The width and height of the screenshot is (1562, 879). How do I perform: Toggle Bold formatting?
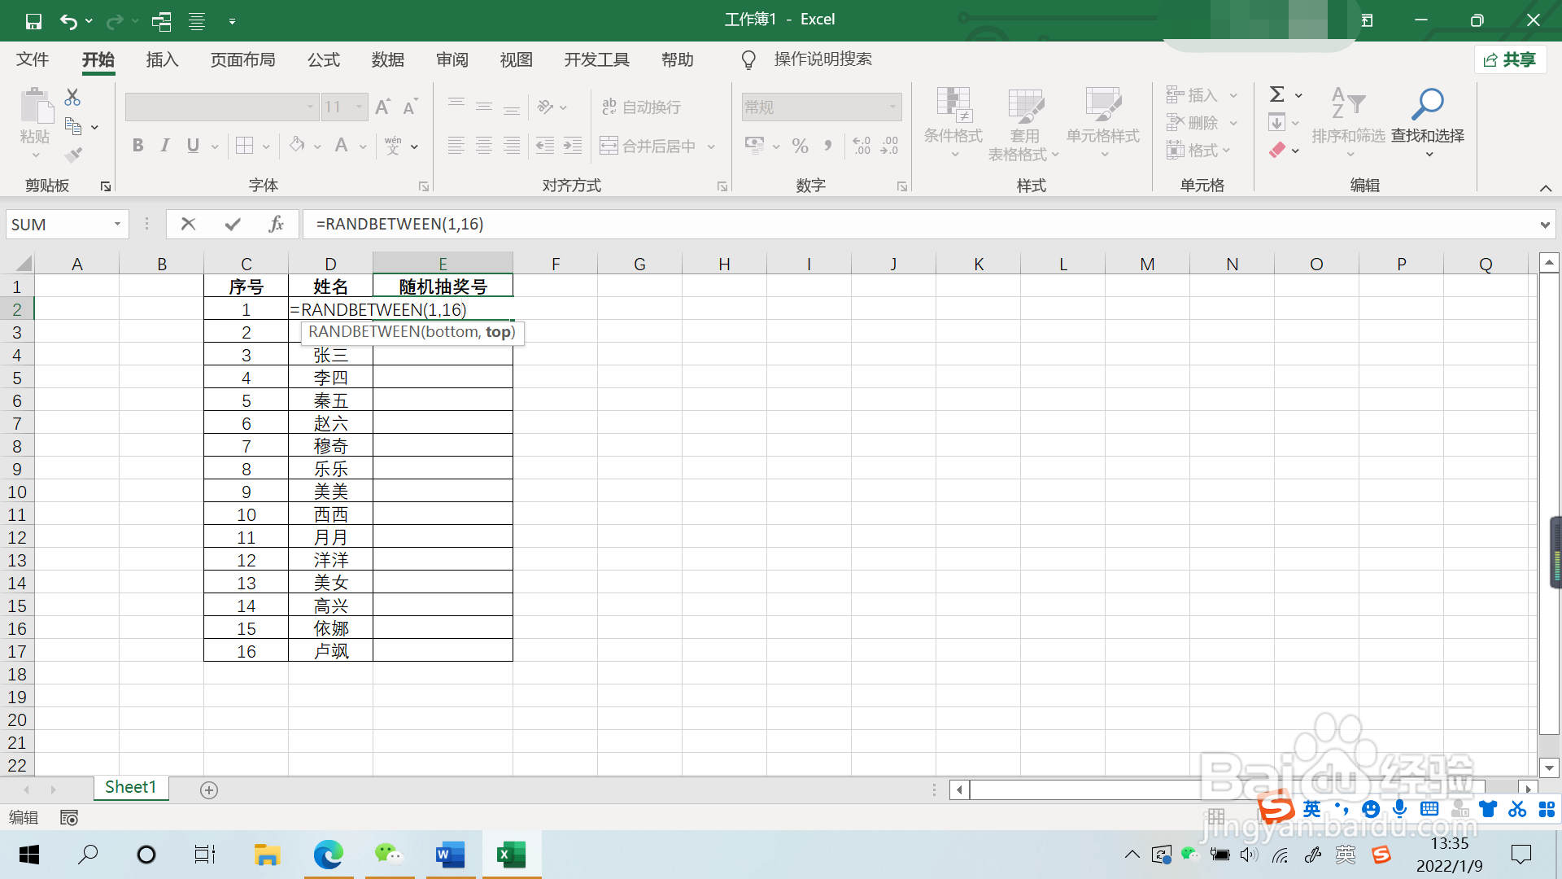[137, 146]
